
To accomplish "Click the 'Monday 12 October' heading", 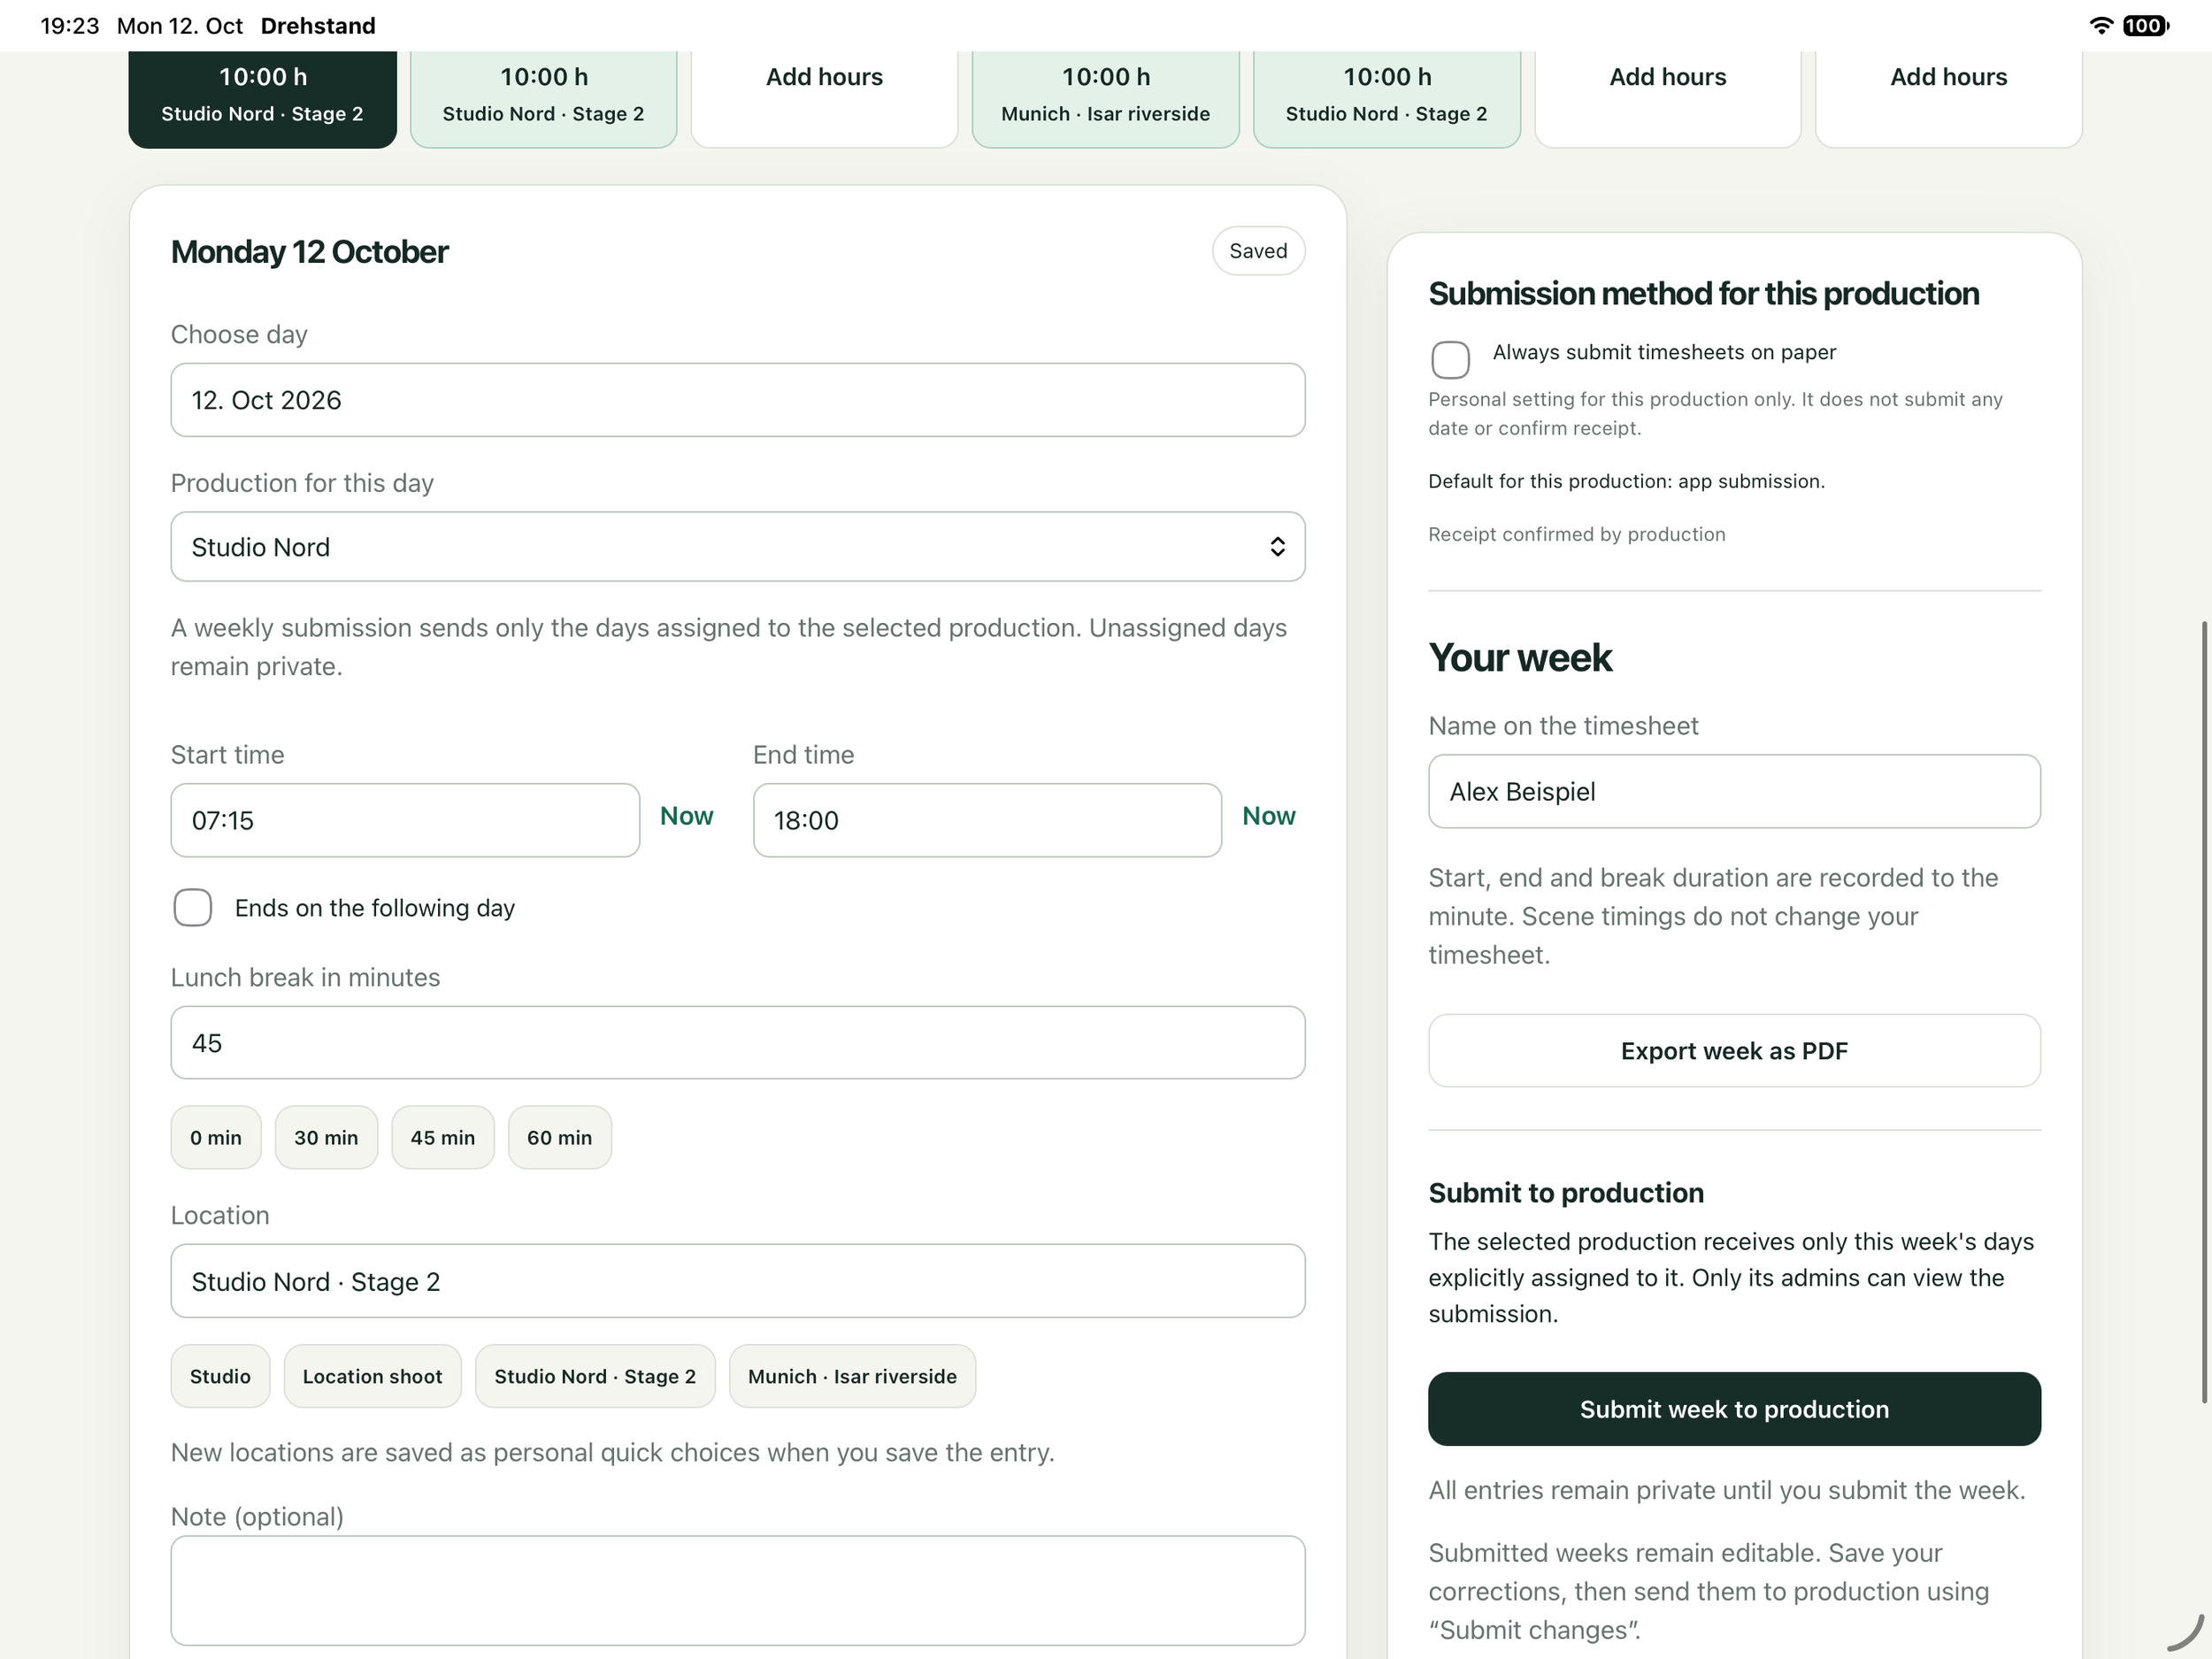I will coord(309,252).
